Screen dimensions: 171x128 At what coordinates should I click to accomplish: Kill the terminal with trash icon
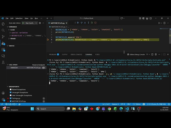tap(156, 54)
